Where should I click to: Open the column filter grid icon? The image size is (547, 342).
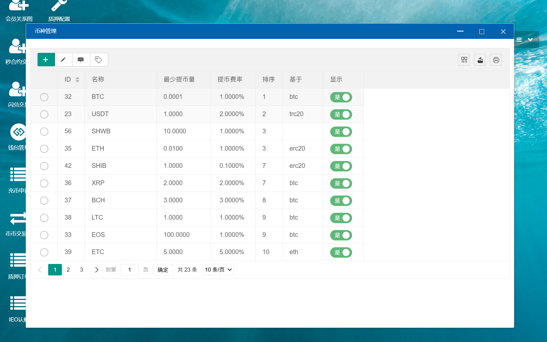pos(464,60)
